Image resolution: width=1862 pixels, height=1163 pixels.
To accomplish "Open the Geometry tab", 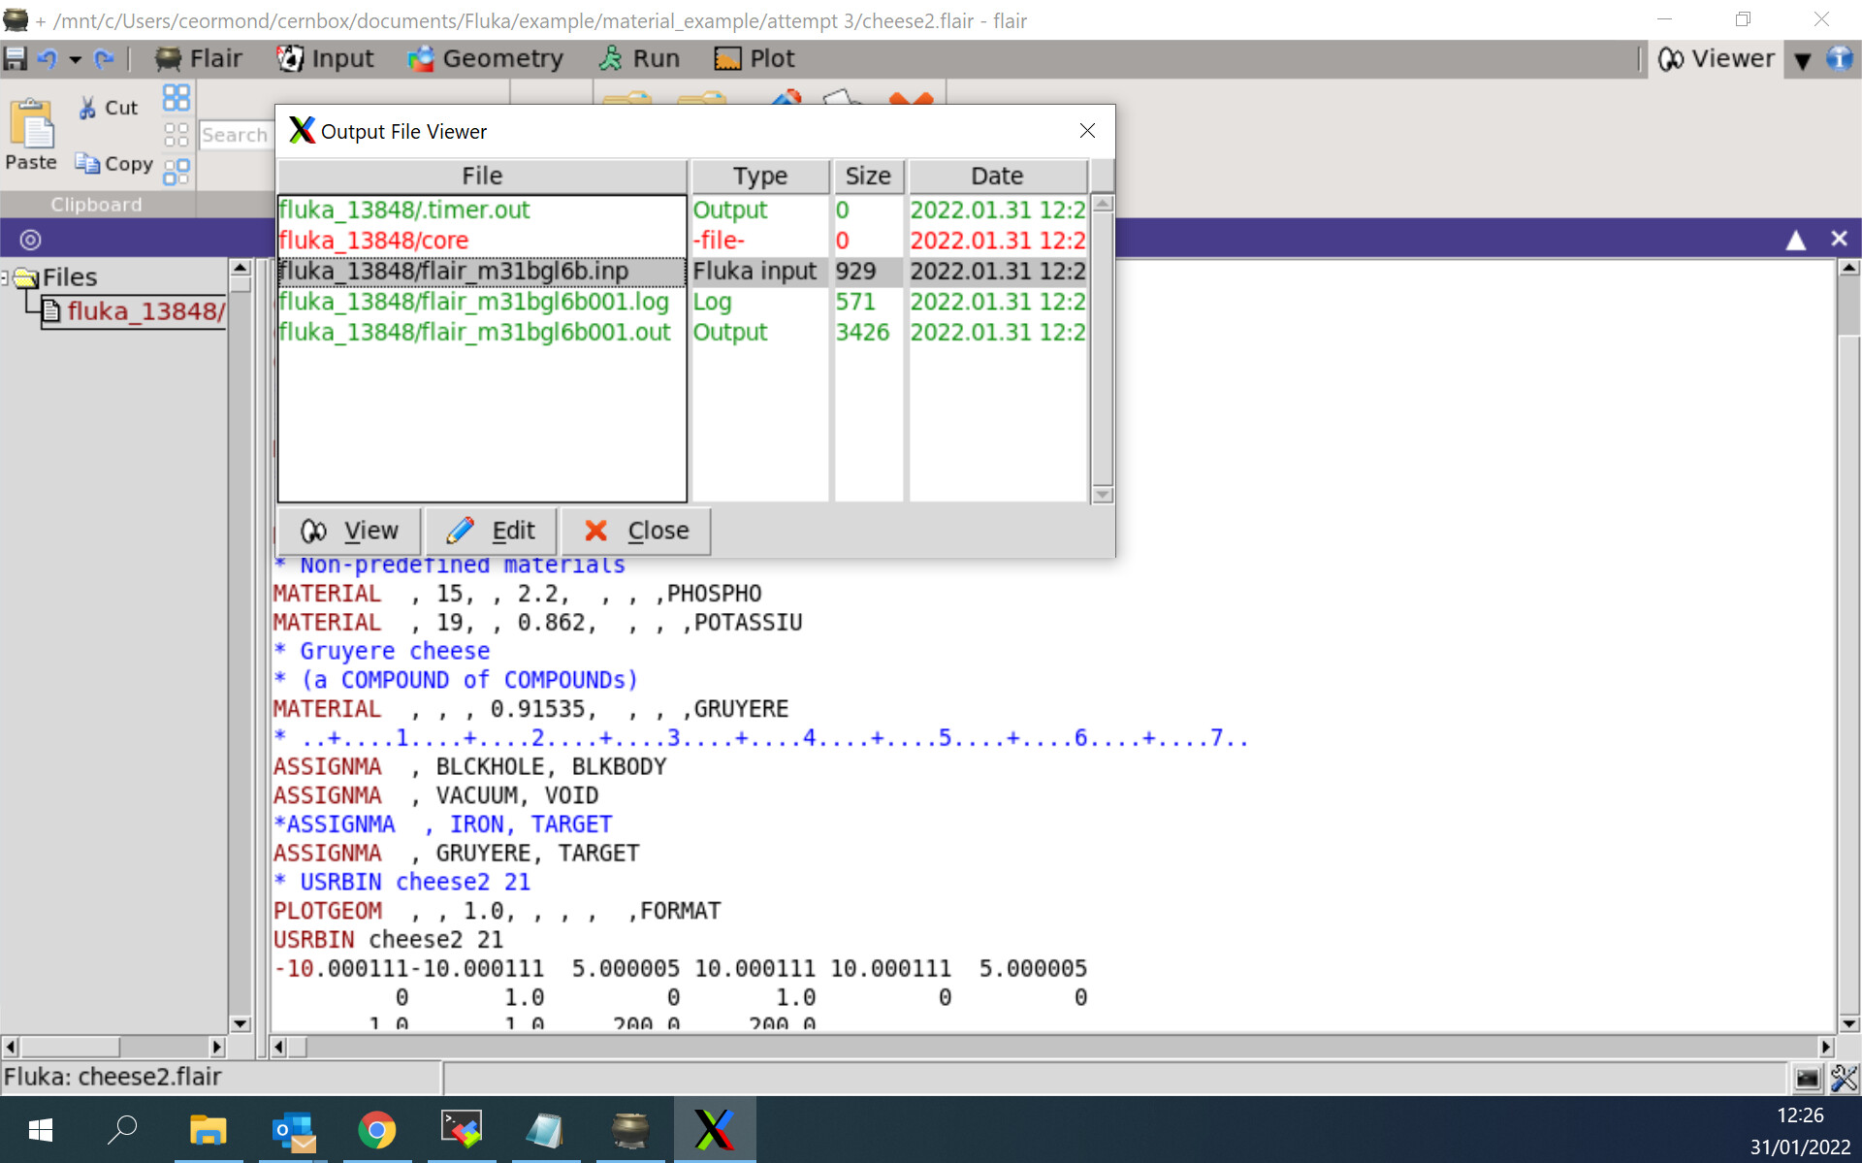I will click(x=486, y=59).
